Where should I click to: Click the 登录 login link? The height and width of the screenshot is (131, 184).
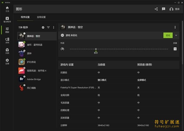[x=177, y=9]
